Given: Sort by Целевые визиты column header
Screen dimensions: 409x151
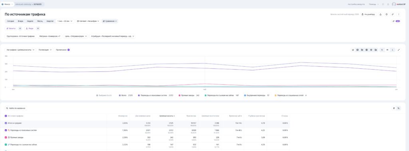Looking at the screenshot, I should tap(167, 116).
